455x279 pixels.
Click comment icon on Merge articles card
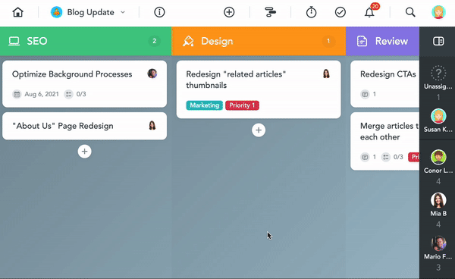point(365,157)
